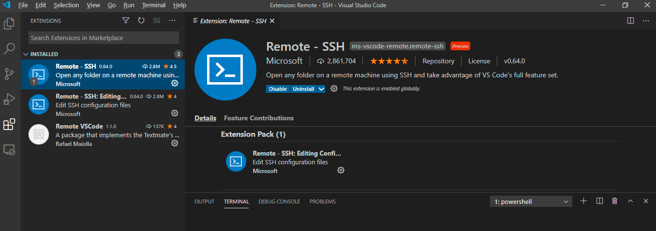Split the editor to the right
656x231 pixels.
click(630, 21)
